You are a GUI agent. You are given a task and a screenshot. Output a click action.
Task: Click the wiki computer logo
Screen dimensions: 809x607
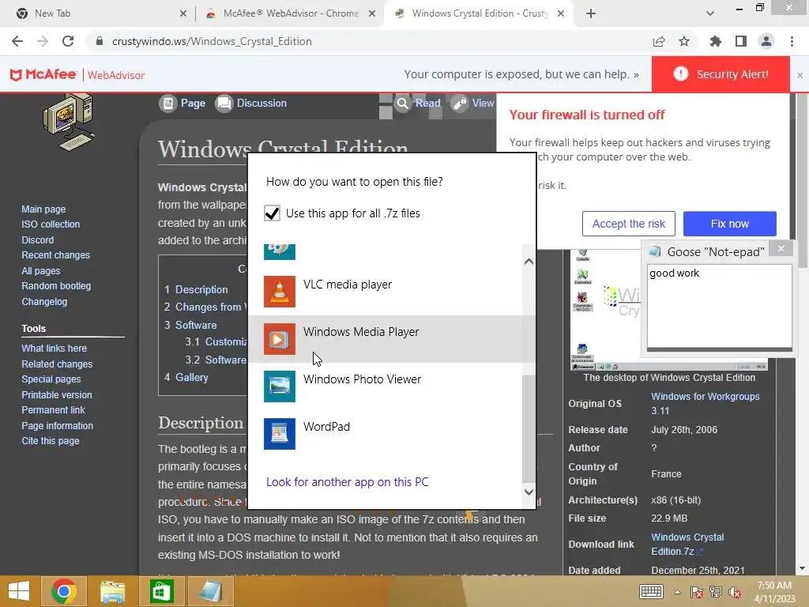pyautogui.click(x=69, y=123)
